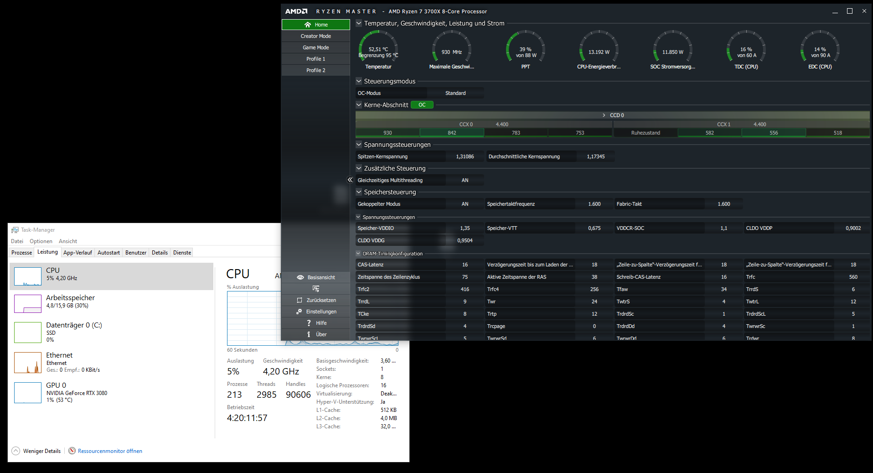Collapse the Temperatur, Geschwindigkeit, Leistung und Strom section

point(359,23)
